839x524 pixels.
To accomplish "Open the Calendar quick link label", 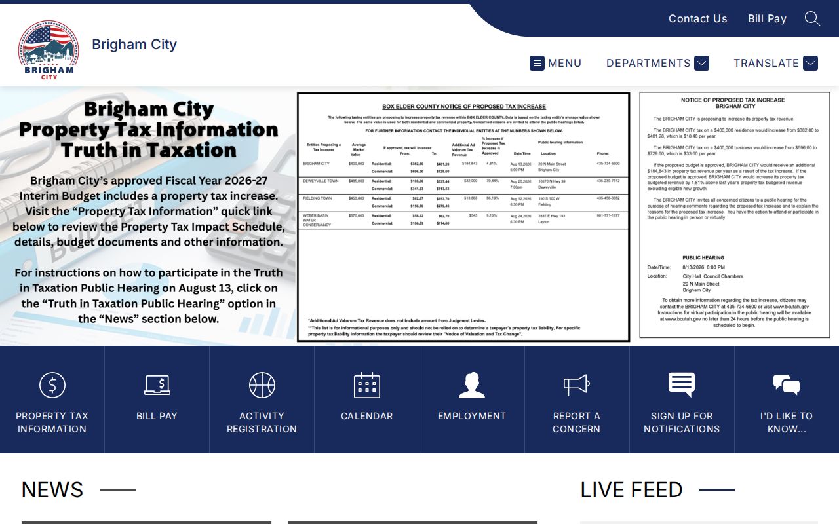I will click(x=367, y=416).
